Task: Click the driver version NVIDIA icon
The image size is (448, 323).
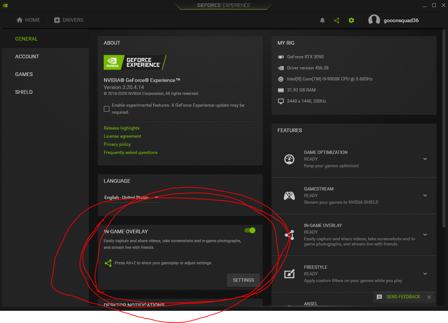Action: pos(281,68)
